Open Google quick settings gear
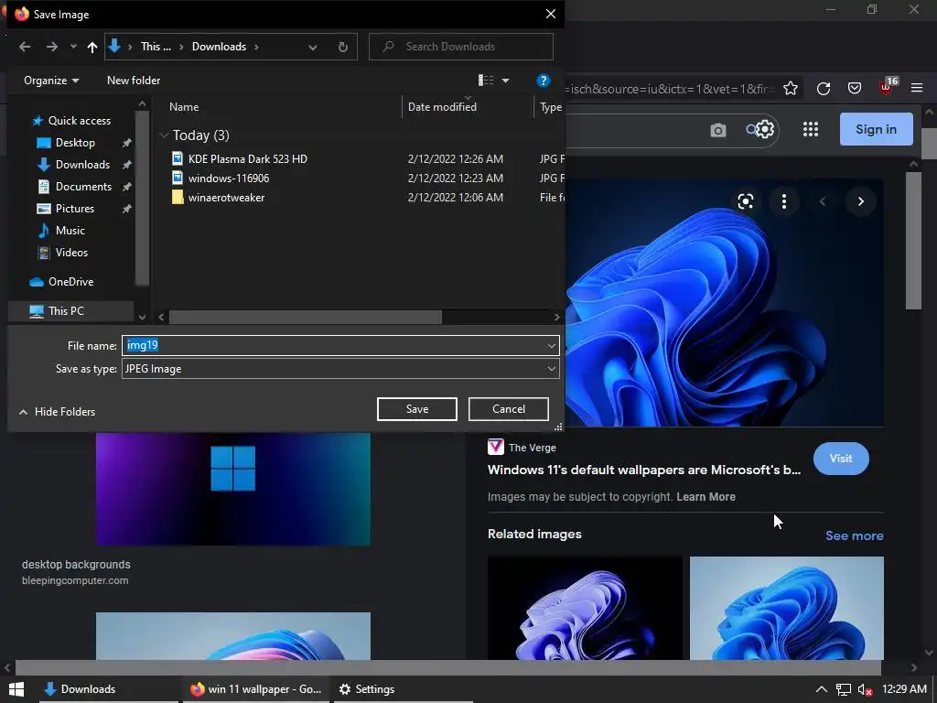937x703 pixels. pos(765,129)
